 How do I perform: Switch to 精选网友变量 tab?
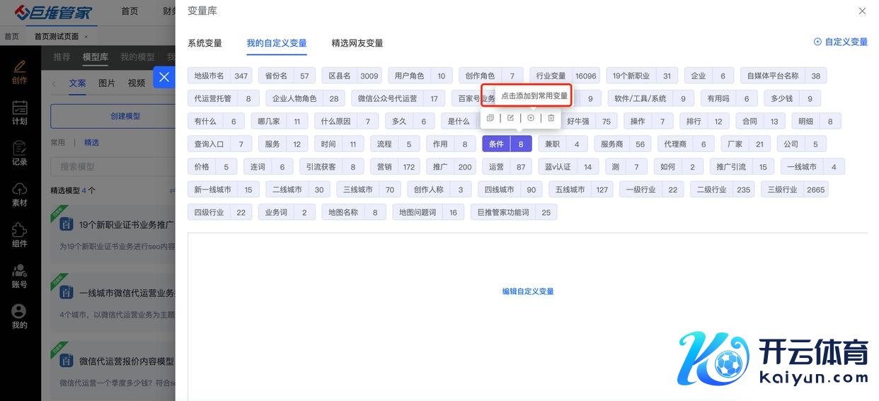(357, 43)
